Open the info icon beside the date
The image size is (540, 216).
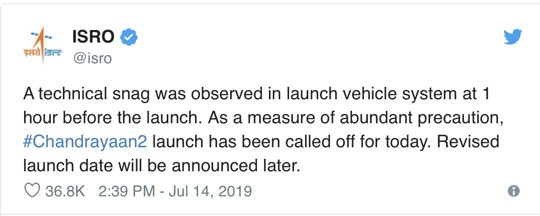[x=513, y=191]
